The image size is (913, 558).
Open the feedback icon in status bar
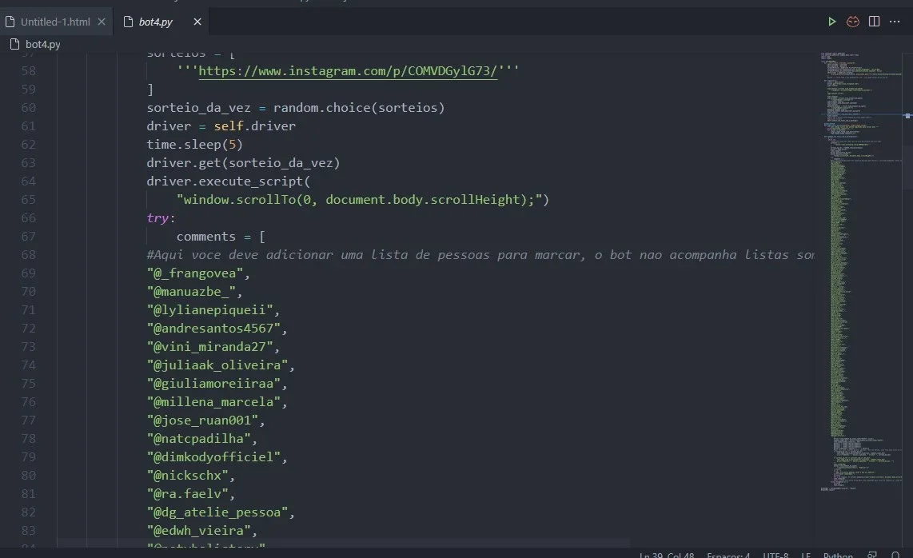click(872, 555)
